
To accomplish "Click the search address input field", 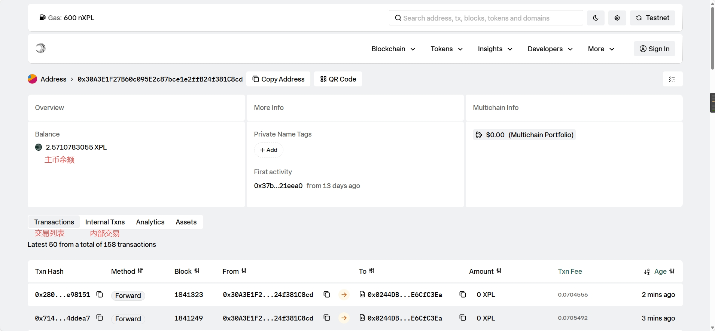I will tap(486, 18).
